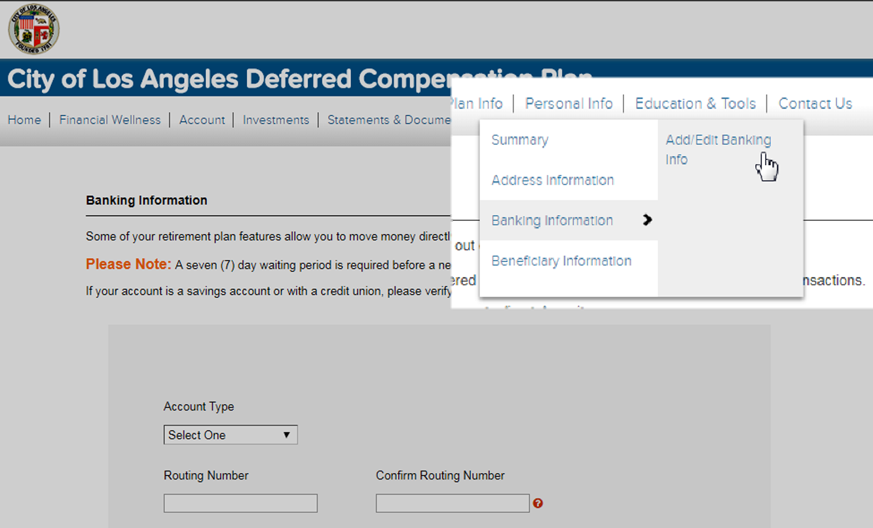Select Banking Information menu entry
The width and height of the screenshot is (873, 528).
coord(568,220)
